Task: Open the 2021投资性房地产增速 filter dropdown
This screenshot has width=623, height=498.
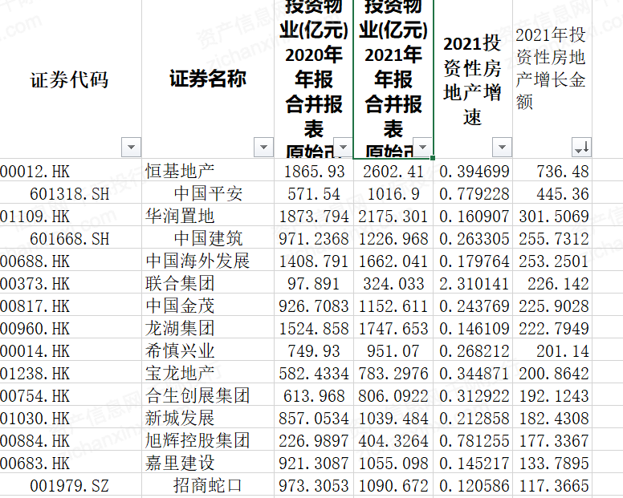Action: pyautogui.click(x=502, y=148)
